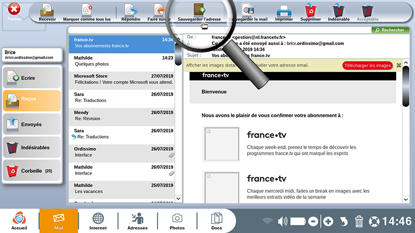The width and height of the screenshot is (415, 233).
Task: Open Photos from the bottom bar
Action: point(177,221)
